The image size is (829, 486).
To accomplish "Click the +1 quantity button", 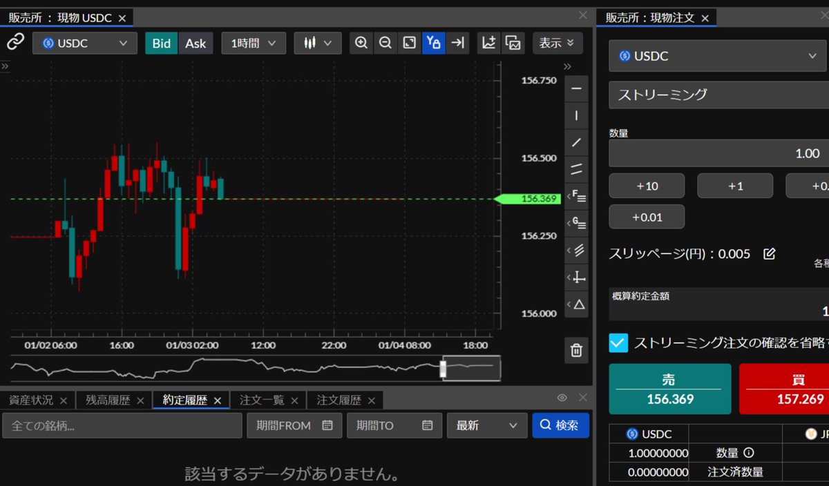I will 735,186.
